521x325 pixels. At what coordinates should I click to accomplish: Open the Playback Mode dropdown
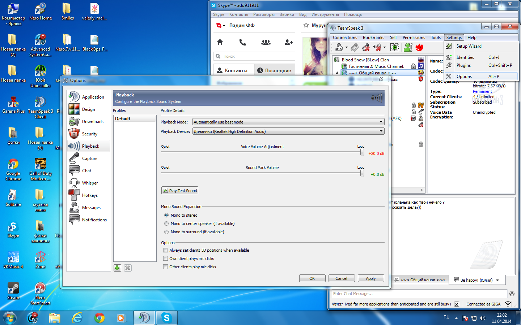pos(288,122)
